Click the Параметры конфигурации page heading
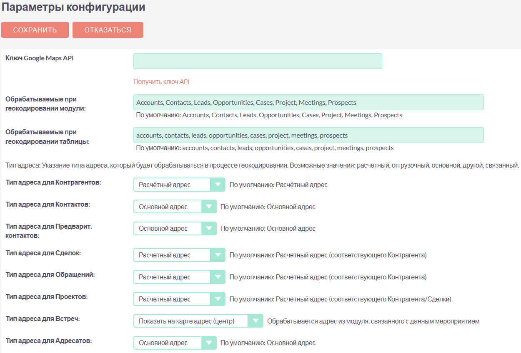 click(73, 7)
